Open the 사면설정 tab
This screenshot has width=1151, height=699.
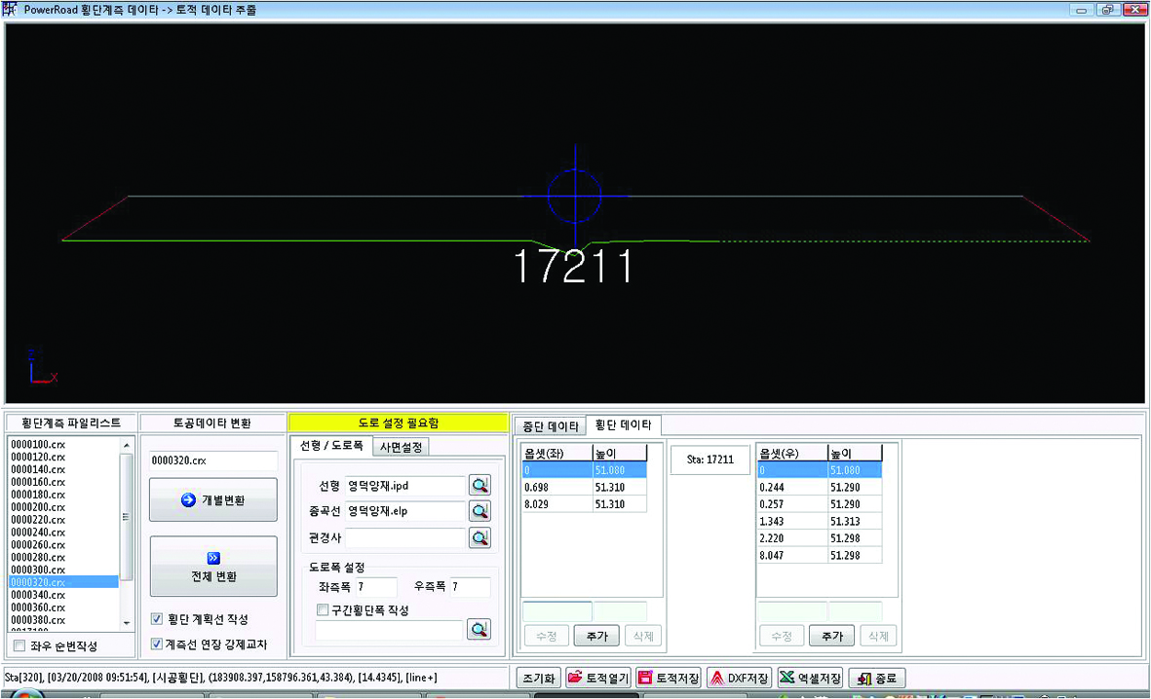pyautogui.click(x=401, y=446)
